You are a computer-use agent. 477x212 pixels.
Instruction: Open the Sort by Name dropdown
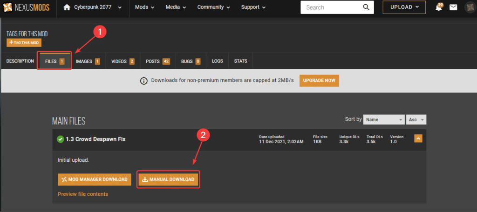tap(384, 119)
